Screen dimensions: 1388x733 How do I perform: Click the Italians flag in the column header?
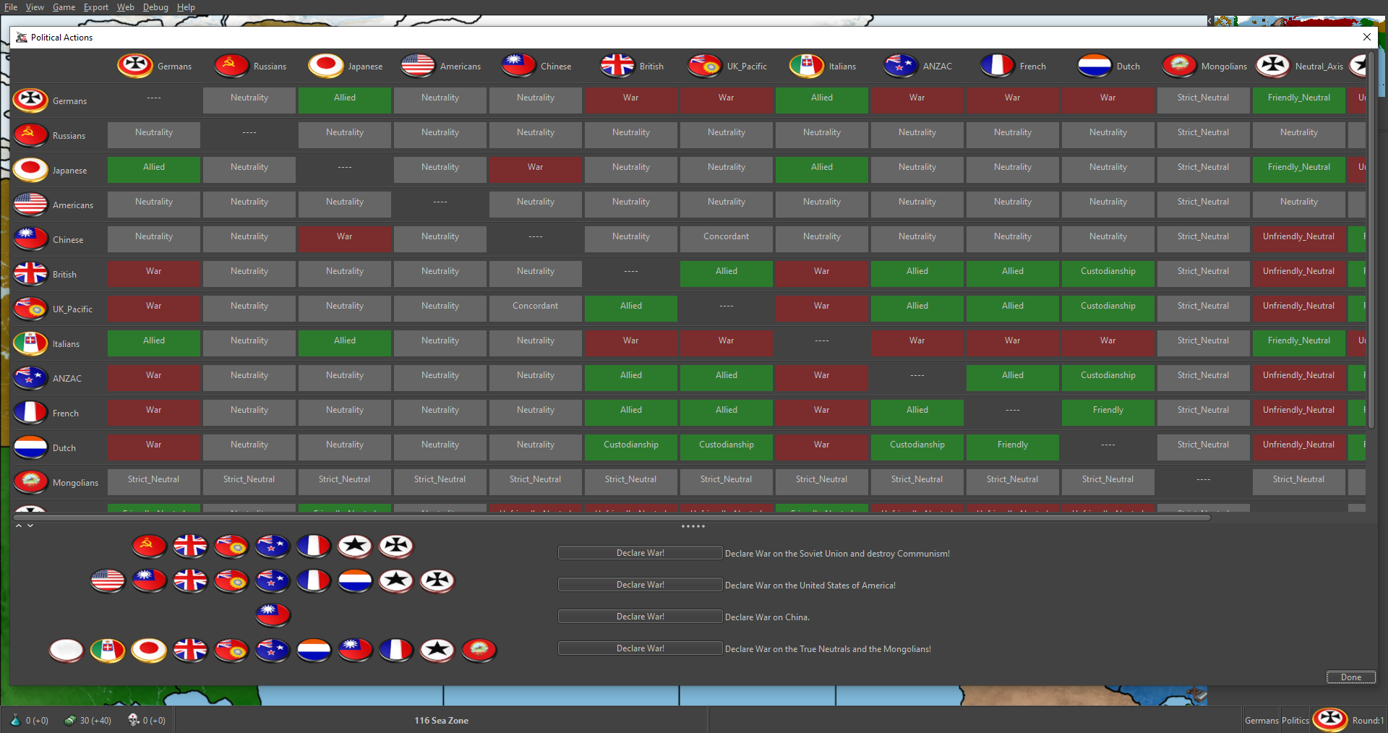[x=807, y=66]
